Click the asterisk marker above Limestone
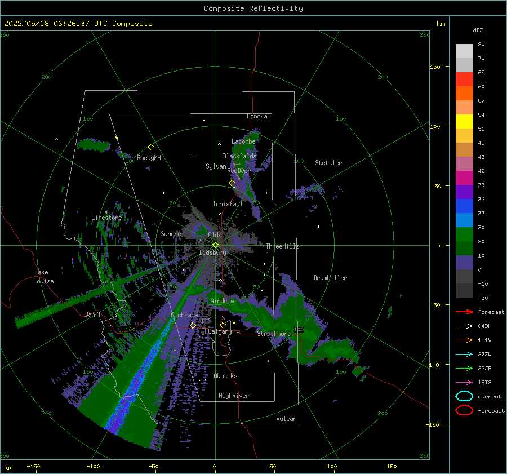This screenshot has height=474, width=507. [x=106, y=212]
